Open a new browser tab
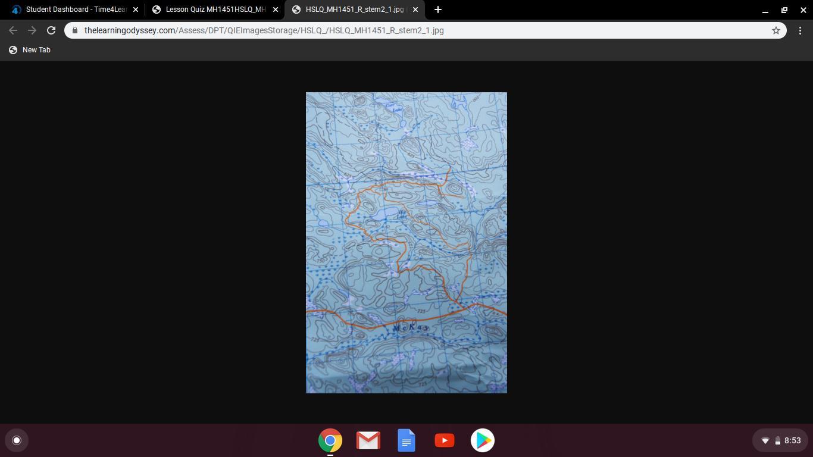The image size is (813, 457). [438, 10]
